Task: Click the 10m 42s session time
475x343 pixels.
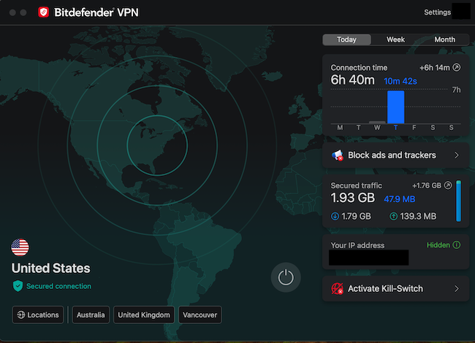Action: click(400, 81)
